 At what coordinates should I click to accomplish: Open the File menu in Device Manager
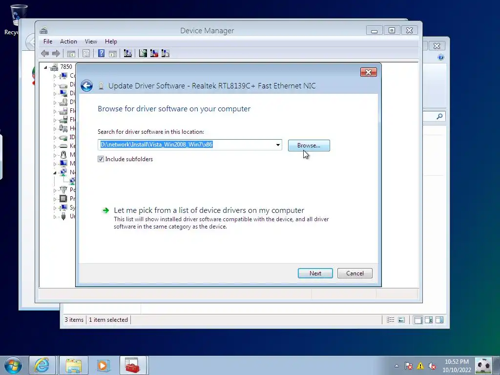tap(48, 42)
